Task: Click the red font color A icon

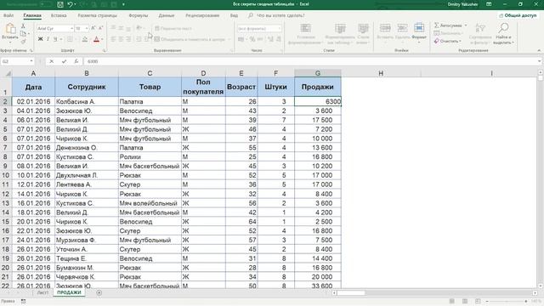Action: [96, 39]
